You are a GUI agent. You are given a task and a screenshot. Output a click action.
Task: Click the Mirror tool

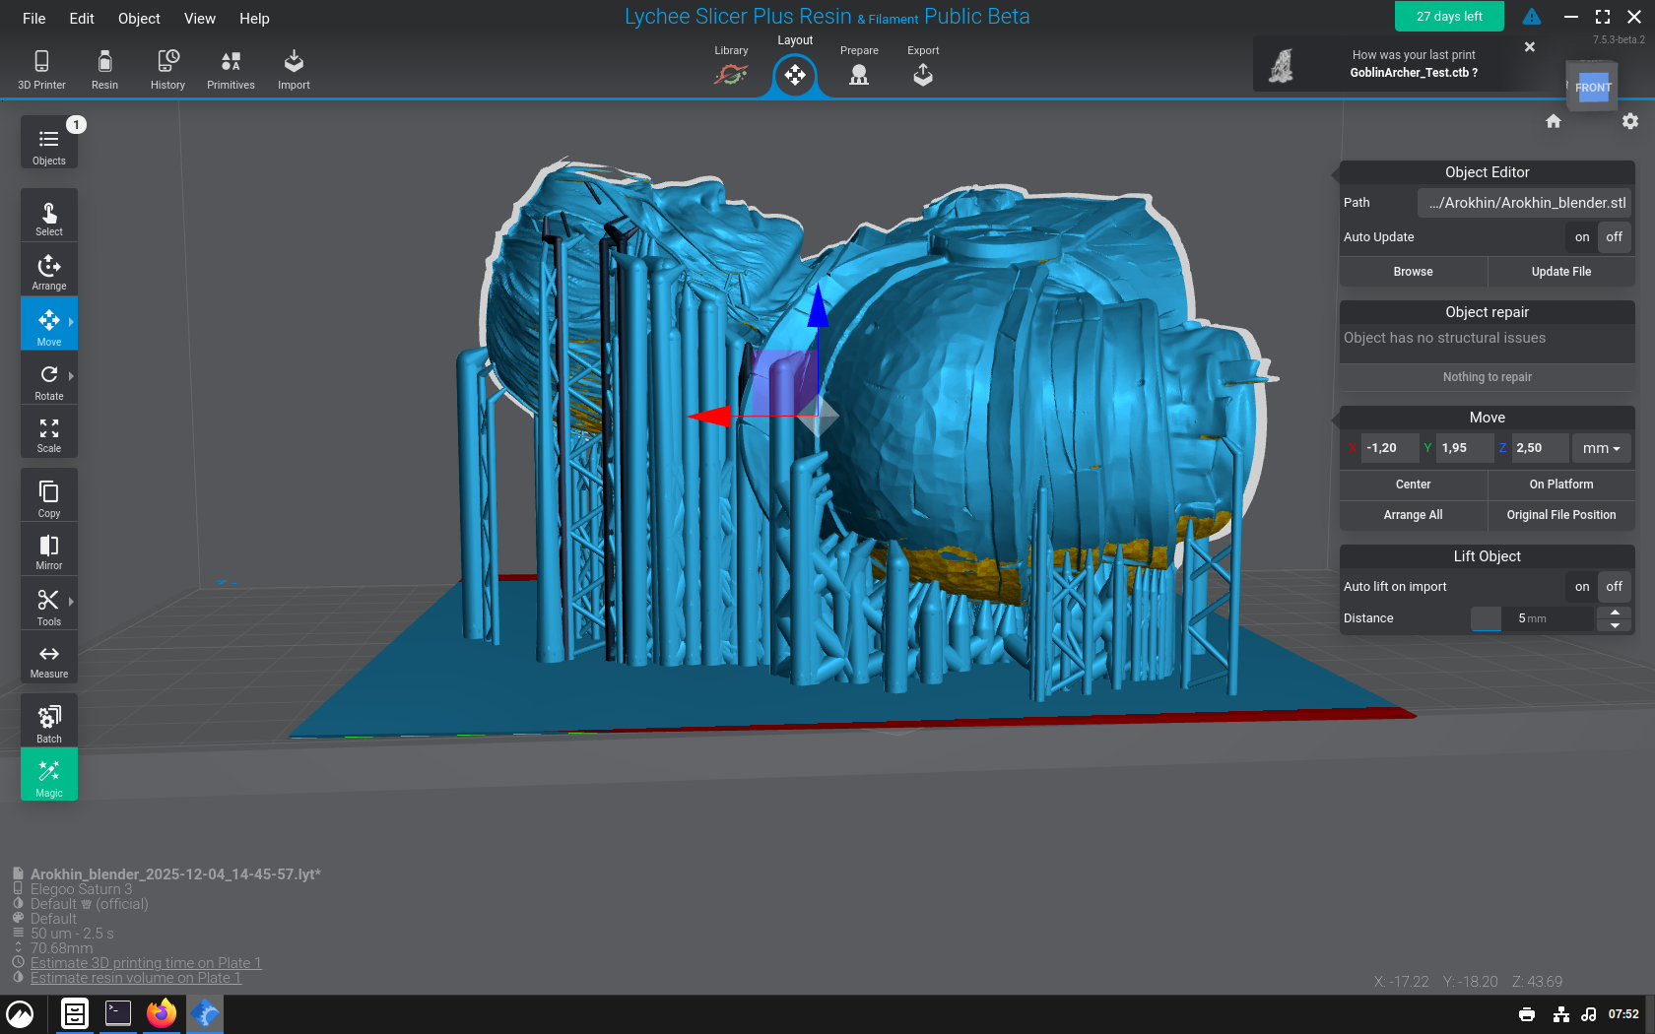coord(49,549)
